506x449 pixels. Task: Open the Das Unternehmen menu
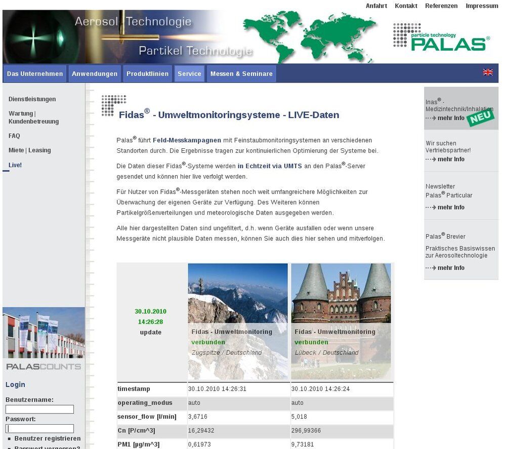click(35, 74)
